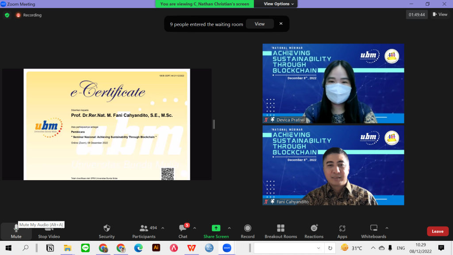Screen dimensions: 453x255
Task: Open Microsoft Edge from the taskbar
Action: click(x=138, y=248)
